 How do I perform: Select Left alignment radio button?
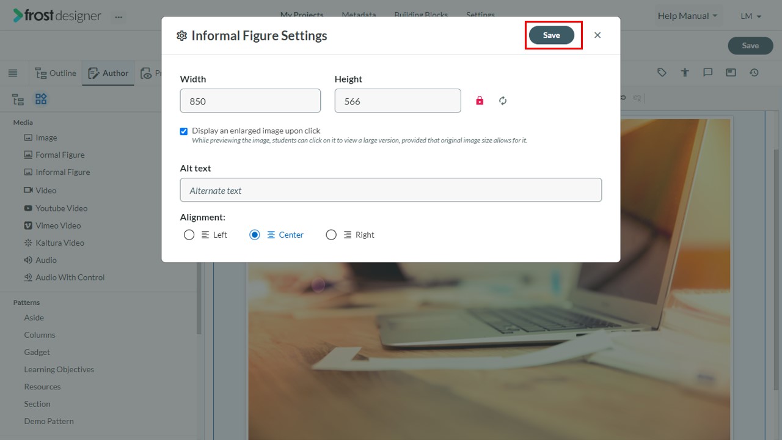189,235
